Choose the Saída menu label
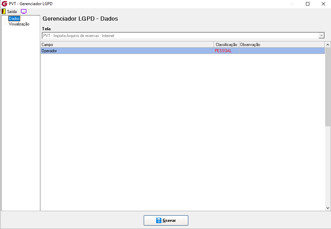The width and height of the screenshot is (331, 229). tap(12, 11)
